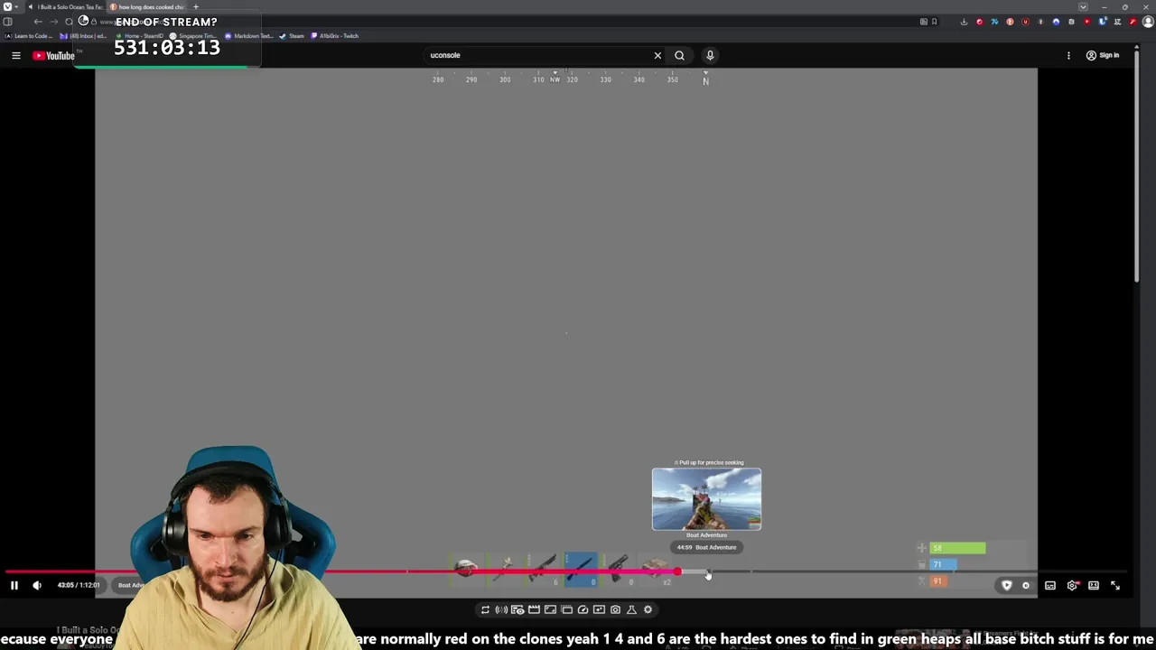Clear the search box with the X
Screen dimensions: 1156x650
[657, 55]
